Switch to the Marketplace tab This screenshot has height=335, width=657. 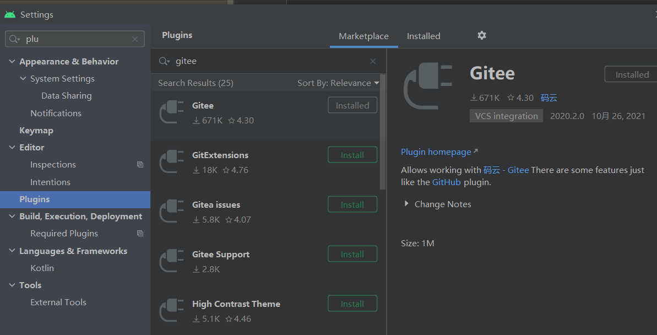pyautogui.click(x=363, y=36)
